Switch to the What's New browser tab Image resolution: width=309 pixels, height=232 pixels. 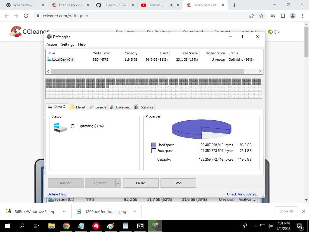pyautogui.click(x=25, y=5)
